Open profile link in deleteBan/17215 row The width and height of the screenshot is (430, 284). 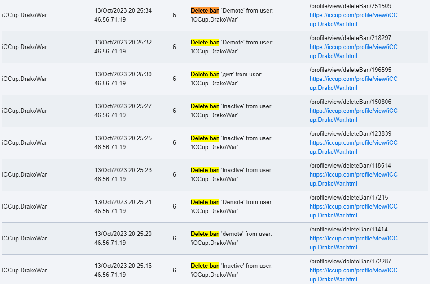[x=354, y=211]
